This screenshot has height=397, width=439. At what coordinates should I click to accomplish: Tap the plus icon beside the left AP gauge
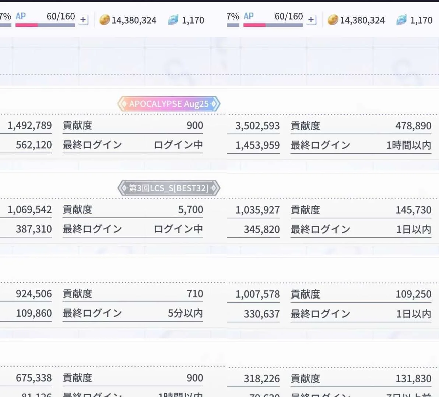(84, 20)
